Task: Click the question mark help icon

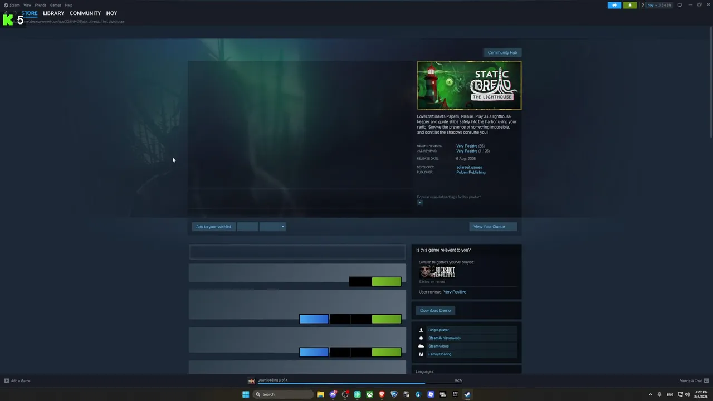Action: pyautogui.click(x=642, y=5)
